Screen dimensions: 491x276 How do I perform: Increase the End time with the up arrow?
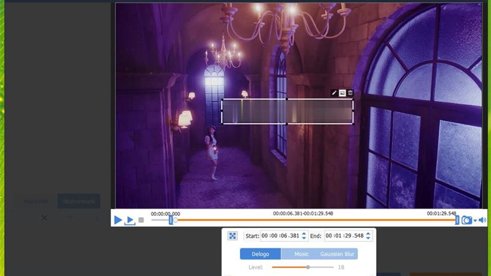[x=368, y=234]
